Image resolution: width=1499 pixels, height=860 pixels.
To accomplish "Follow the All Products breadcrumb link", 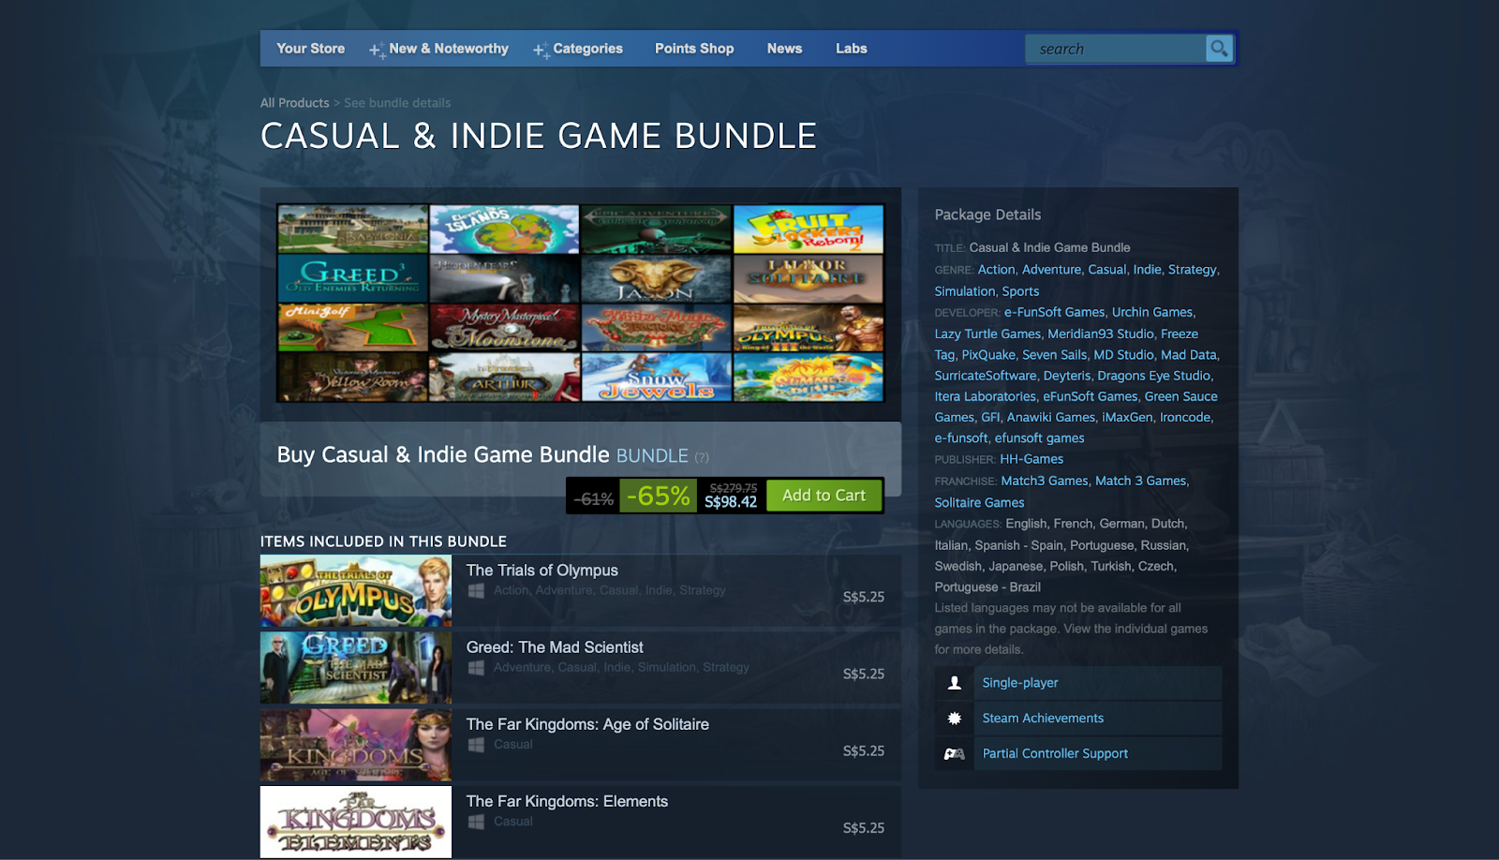I will pos(295,103).
